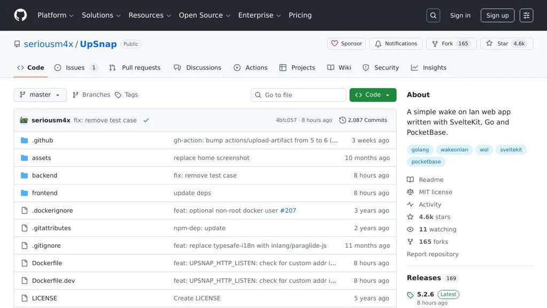
Task: Click the search magnifier icon
Action: [x=433, y=16]
